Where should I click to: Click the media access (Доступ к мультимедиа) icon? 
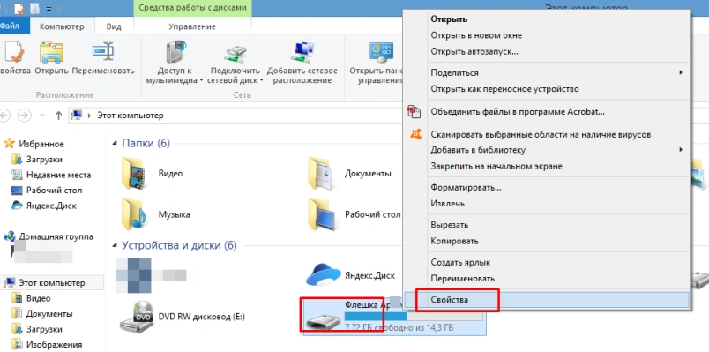[x=175, y=52]
